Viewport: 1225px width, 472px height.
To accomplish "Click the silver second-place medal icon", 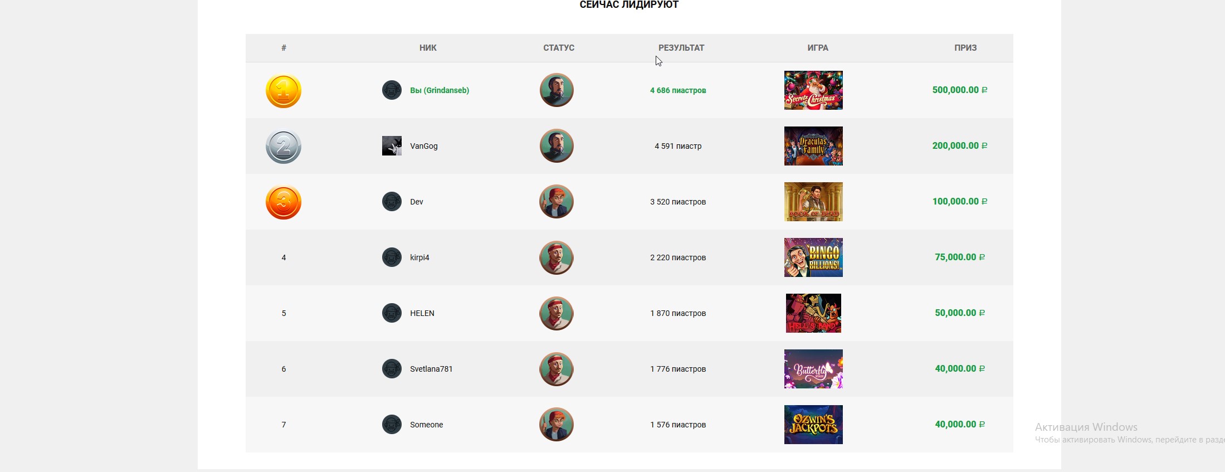I will point(284,146).
